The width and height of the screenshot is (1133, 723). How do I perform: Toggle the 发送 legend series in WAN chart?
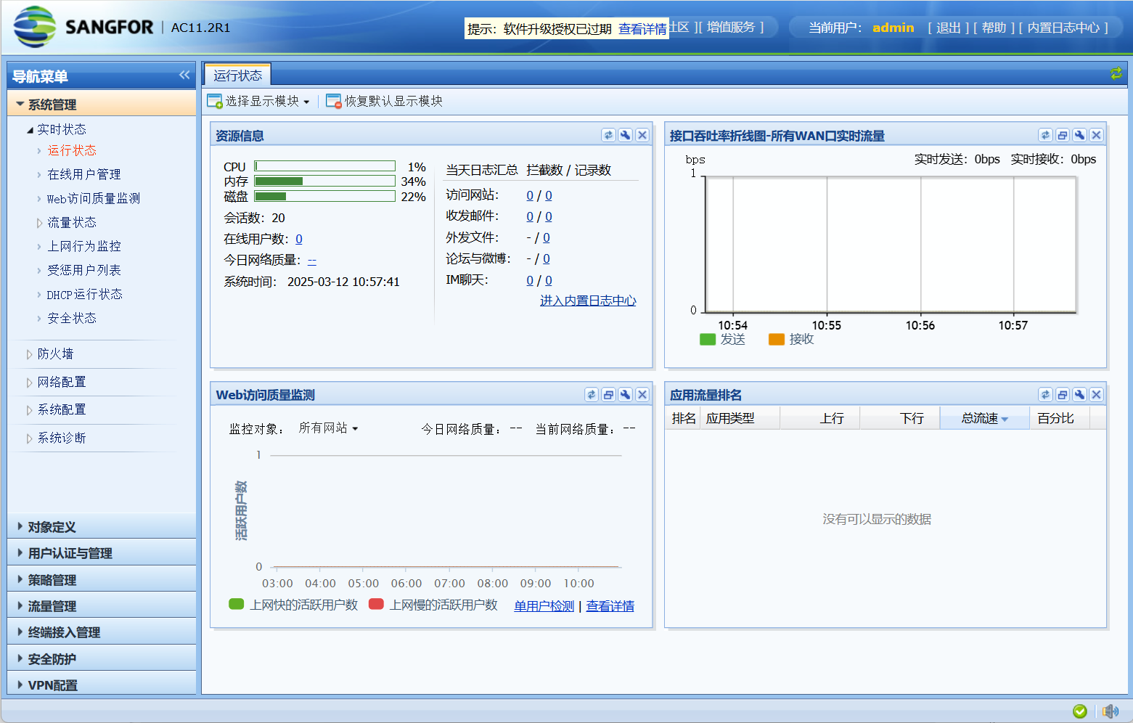coord(722,339)
